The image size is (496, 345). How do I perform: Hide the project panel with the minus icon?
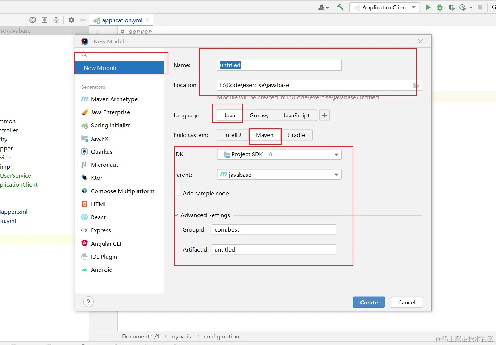(x=83, y=20)
